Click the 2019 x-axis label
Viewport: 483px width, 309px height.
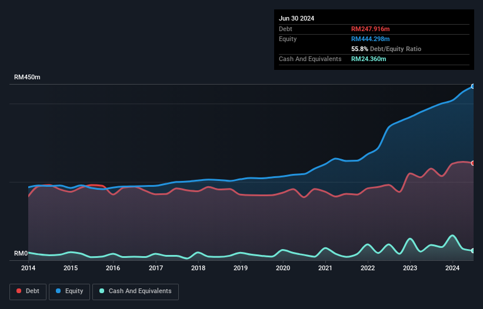[x=241, y=268]
